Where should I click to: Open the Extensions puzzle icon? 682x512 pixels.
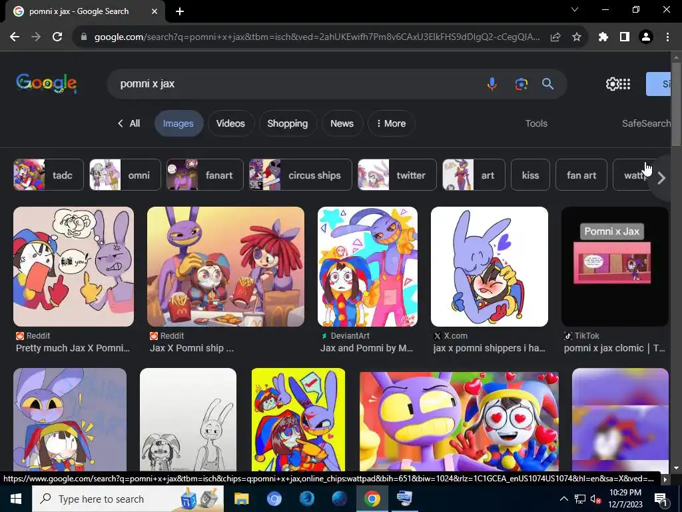coord(603,37)
